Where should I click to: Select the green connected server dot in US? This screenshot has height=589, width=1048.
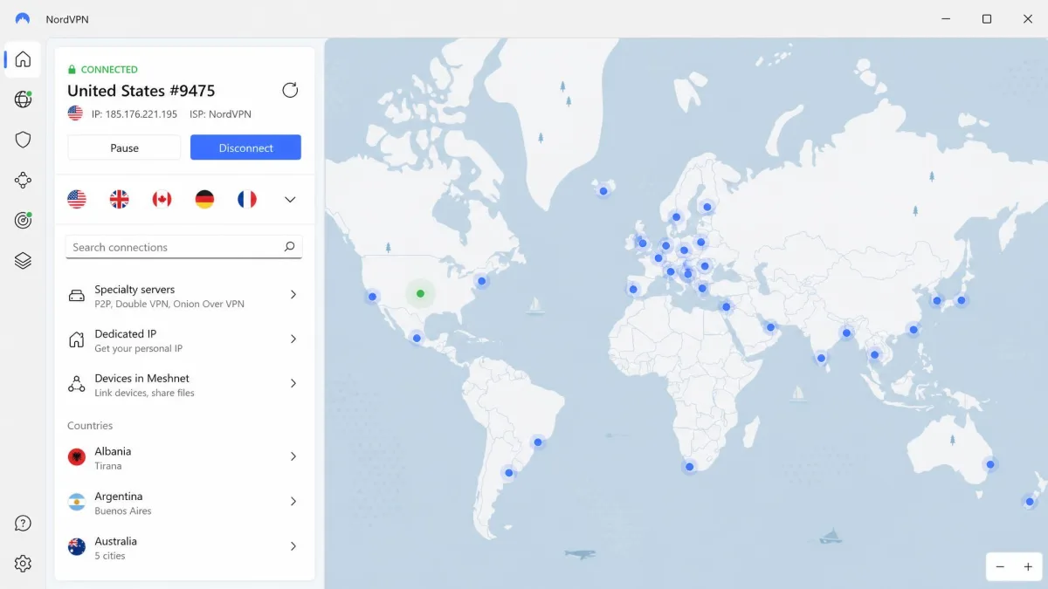tap(420, 294)
